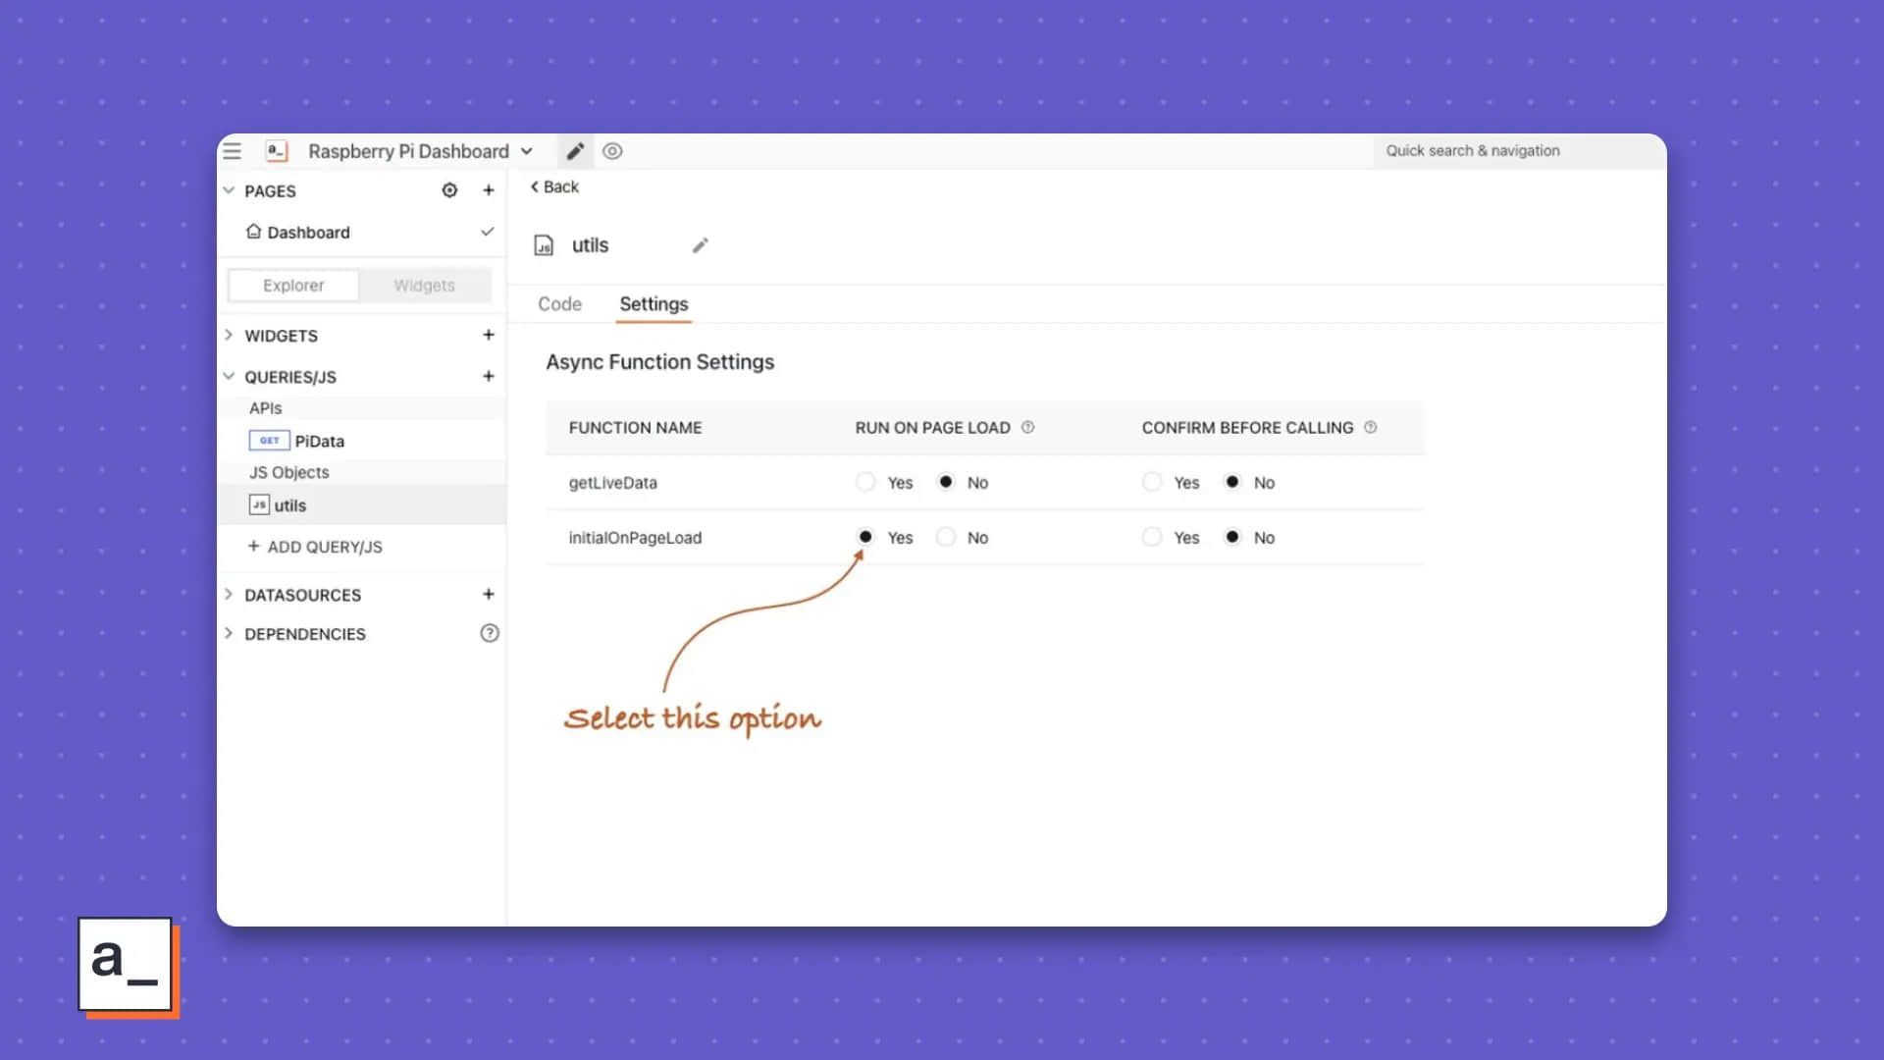Click the Dashboard home icon
This screenshot has height=1060, width=1884.
[x=253, y=232]
